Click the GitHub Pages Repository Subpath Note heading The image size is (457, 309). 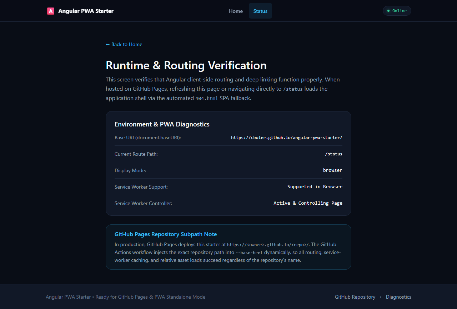(166, 234)
